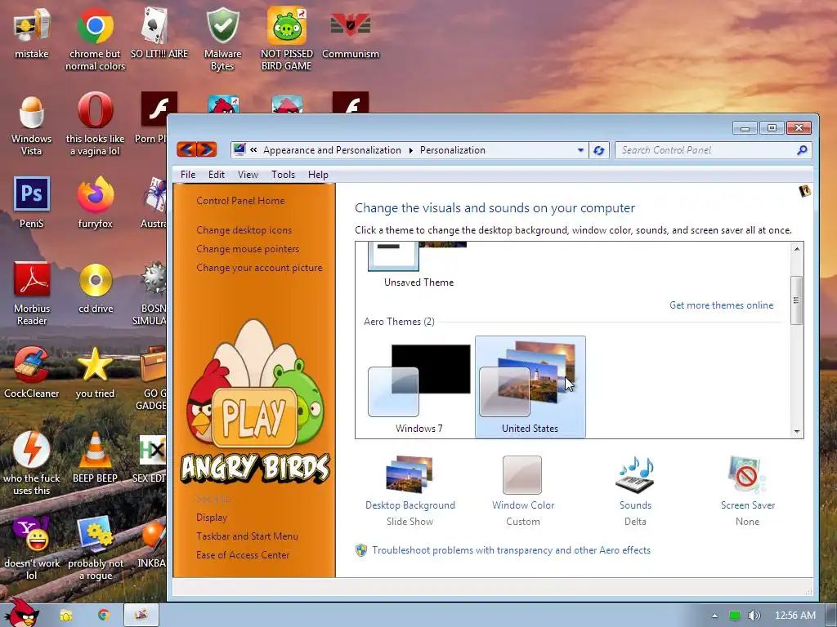837x627 pixels.
Task: Click in the Search Control Panel field
Action: coord(705,150)
